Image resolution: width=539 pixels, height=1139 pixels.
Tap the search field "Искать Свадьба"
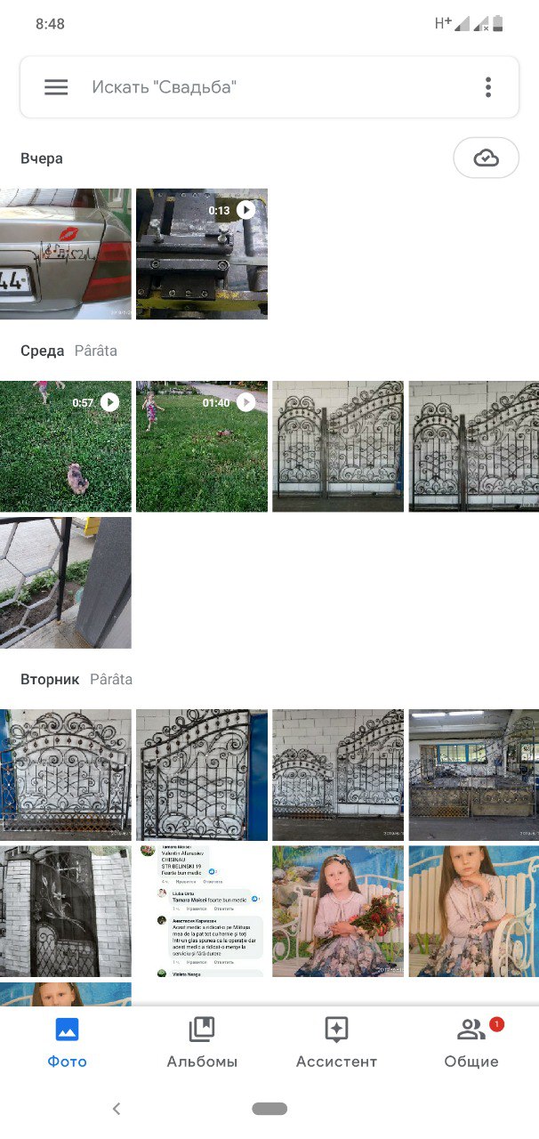pyautogui.click(x=269, y=87)
